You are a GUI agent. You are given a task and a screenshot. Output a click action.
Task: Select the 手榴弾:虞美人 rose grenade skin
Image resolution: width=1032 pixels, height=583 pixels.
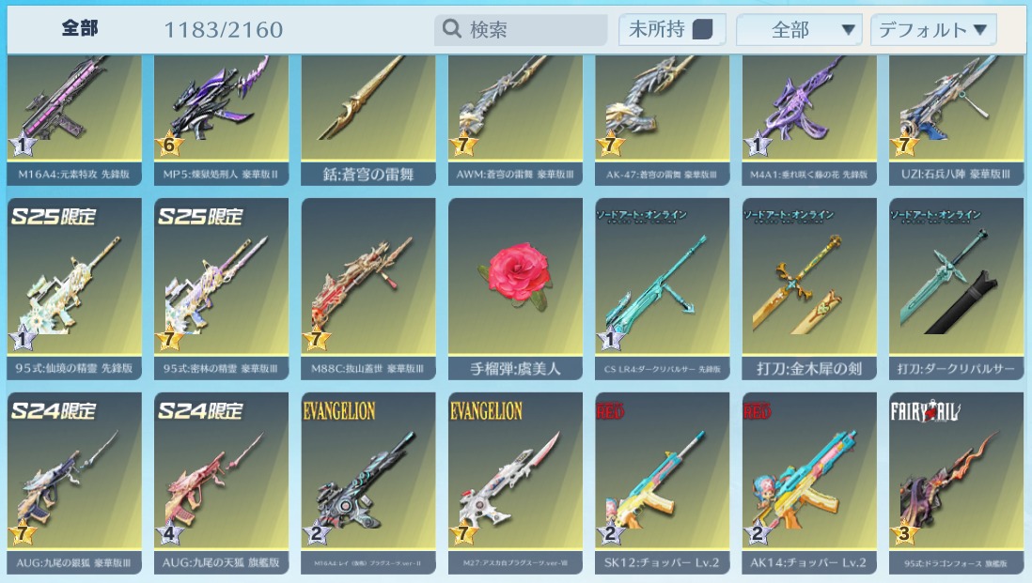(x=515, y=288)
